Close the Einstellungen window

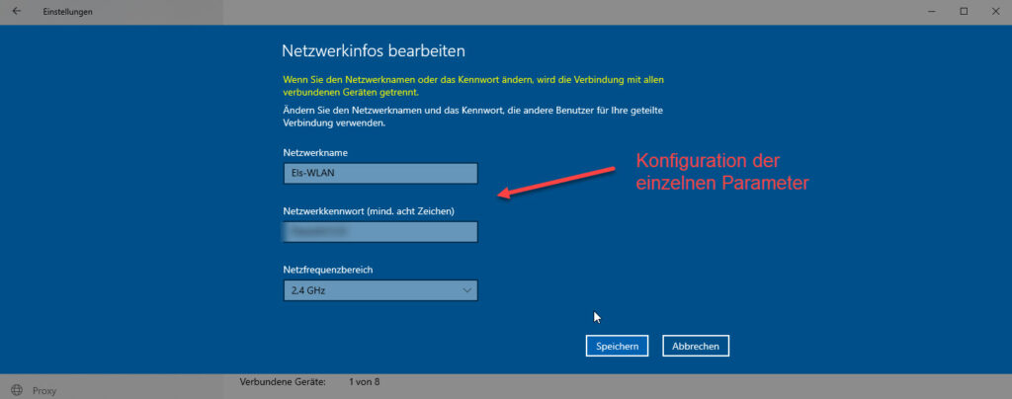click(994, 11)
